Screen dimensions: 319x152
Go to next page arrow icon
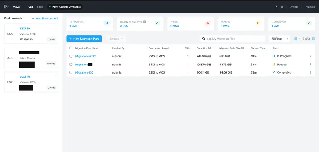[x=313, y=39]
